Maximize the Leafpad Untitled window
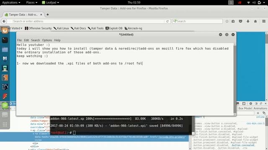Screen dimensions: 268x150 coord(227,35)
